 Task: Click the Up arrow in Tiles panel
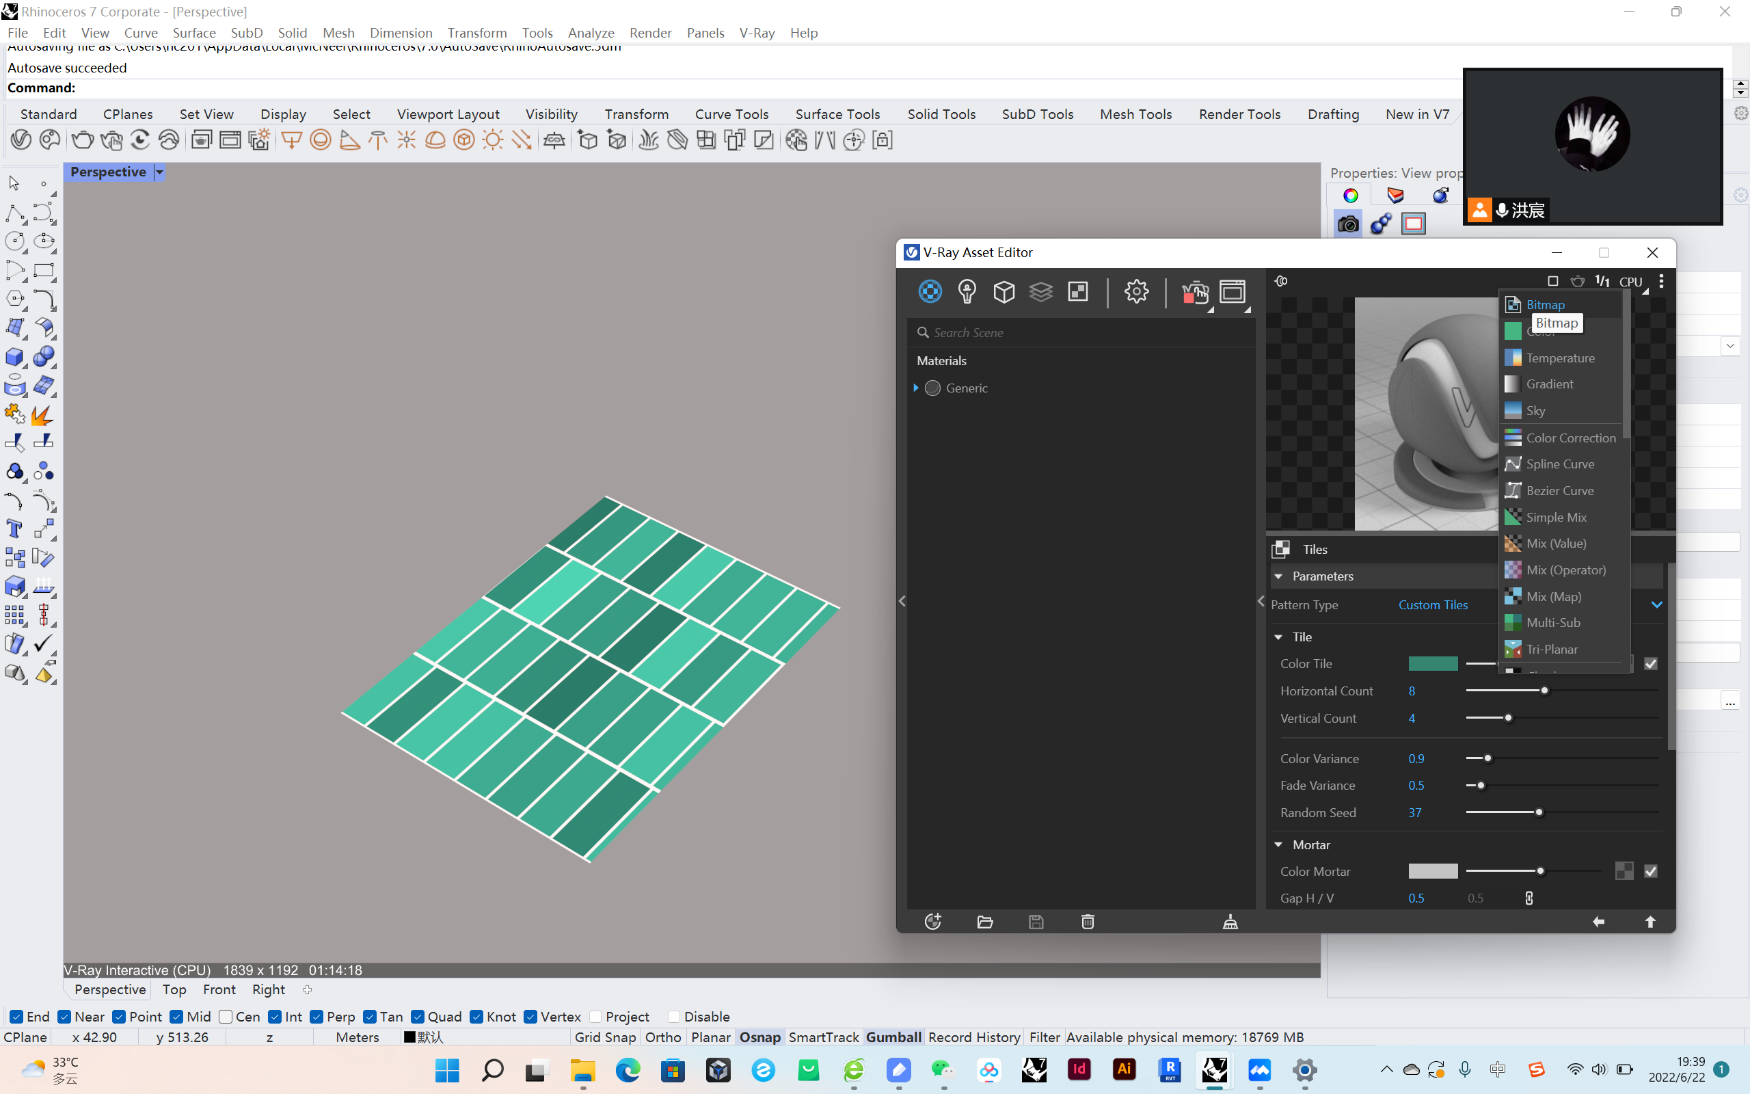[1650, 921]
